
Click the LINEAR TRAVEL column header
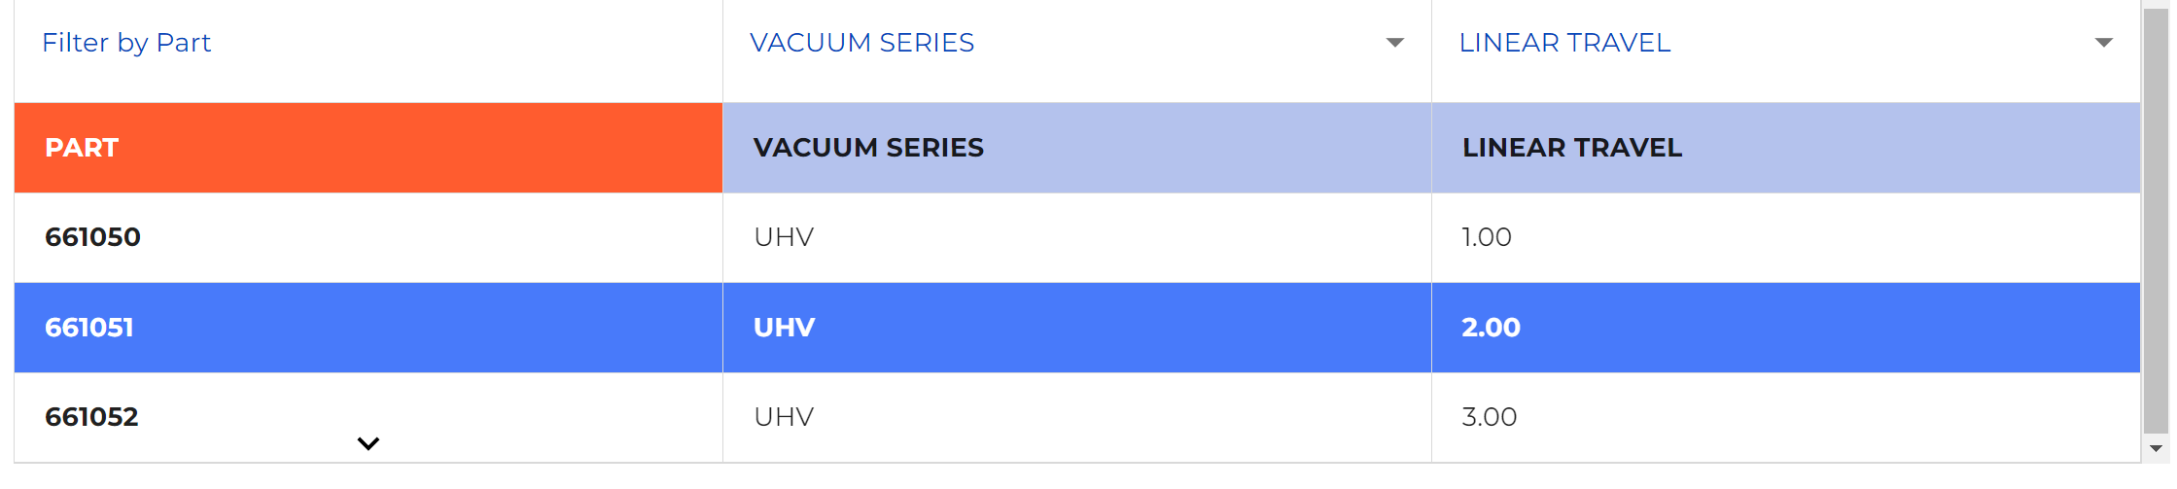[x=1571, y=148]
